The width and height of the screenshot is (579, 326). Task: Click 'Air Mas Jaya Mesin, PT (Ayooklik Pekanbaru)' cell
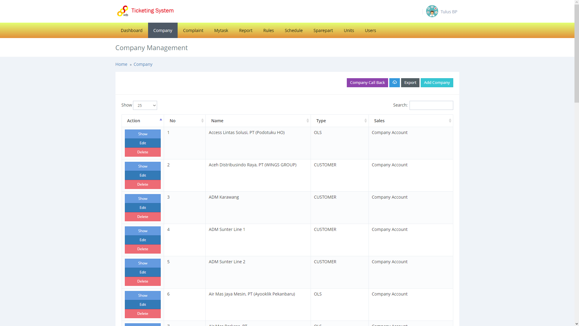258,305
